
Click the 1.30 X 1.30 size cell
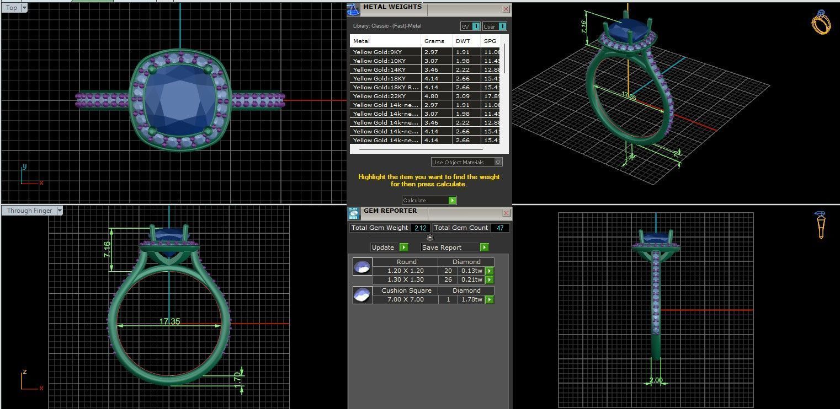click(405, 279)
